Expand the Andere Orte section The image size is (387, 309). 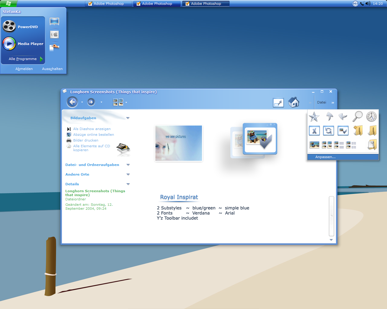click(x=128, y=174)
